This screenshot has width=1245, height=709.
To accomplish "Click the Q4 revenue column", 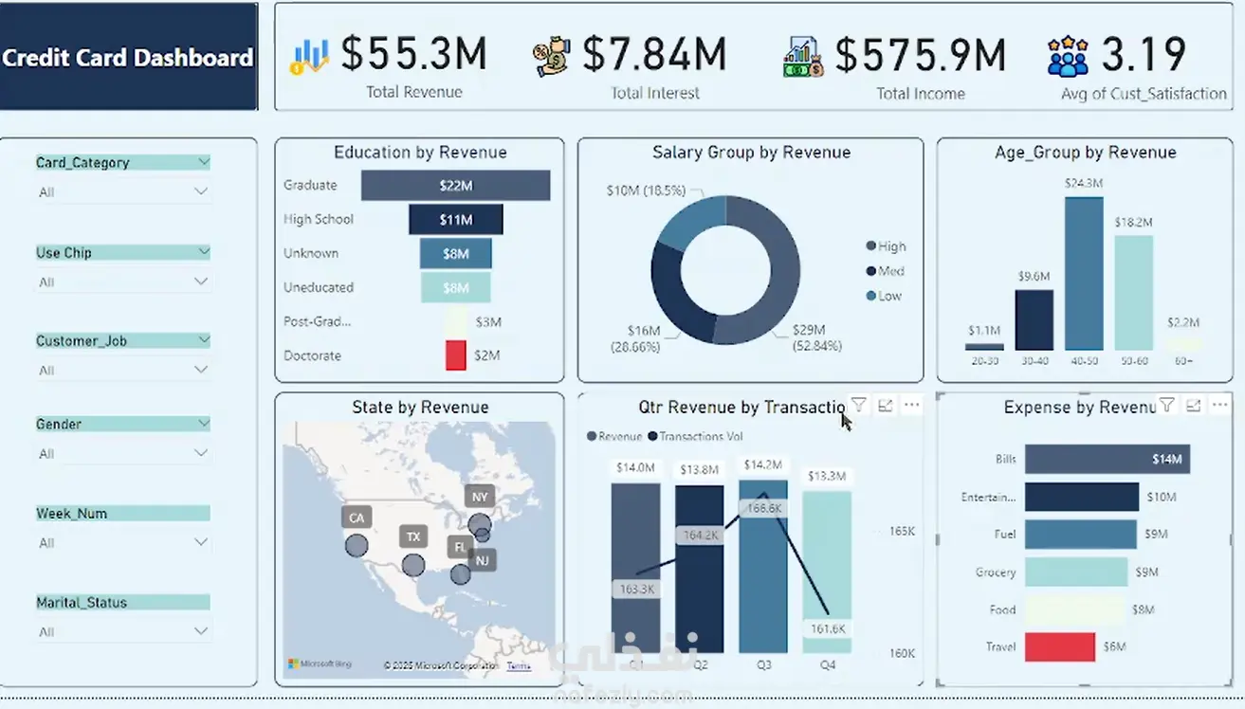I will tap(827, 572).
